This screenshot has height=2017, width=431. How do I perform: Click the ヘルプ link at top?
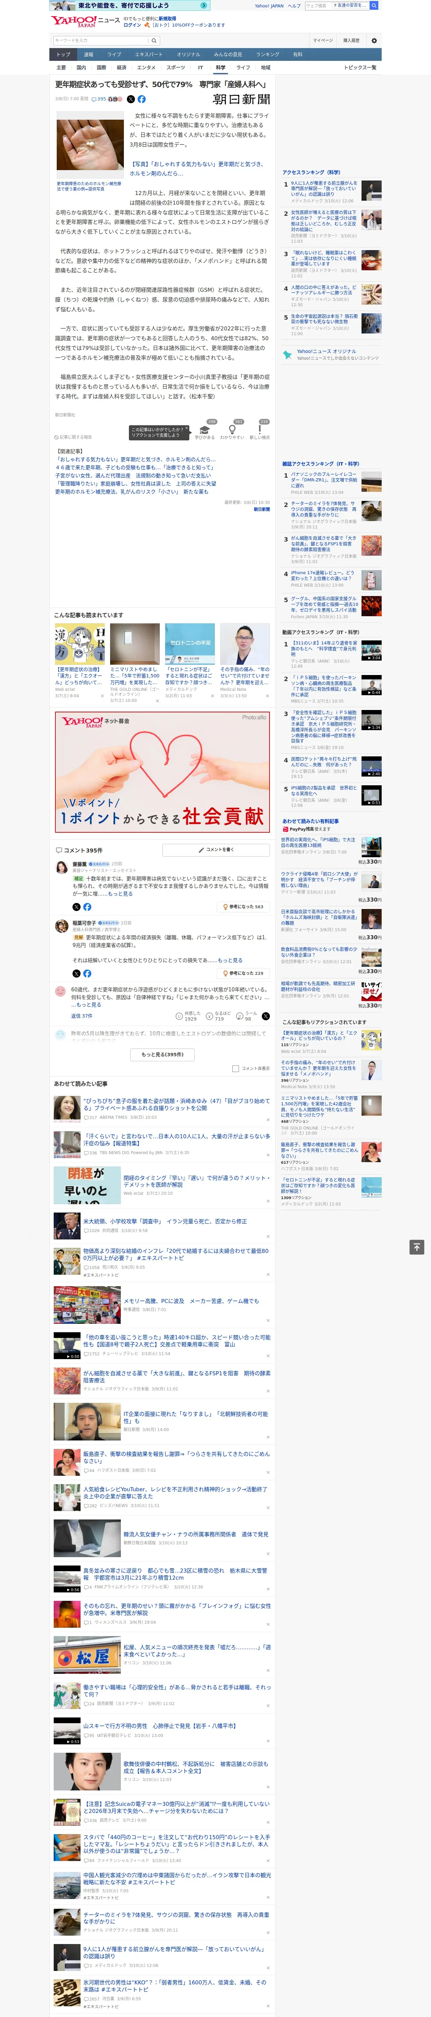pos(294,5)
